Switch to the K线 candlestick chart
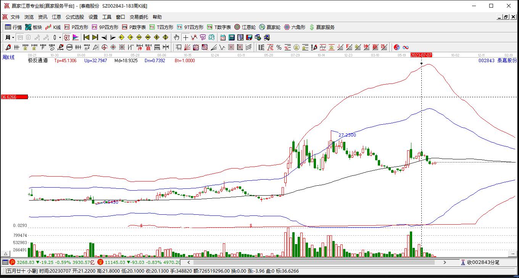Viewport: 519px width, 278px height. tap(53, 27)
